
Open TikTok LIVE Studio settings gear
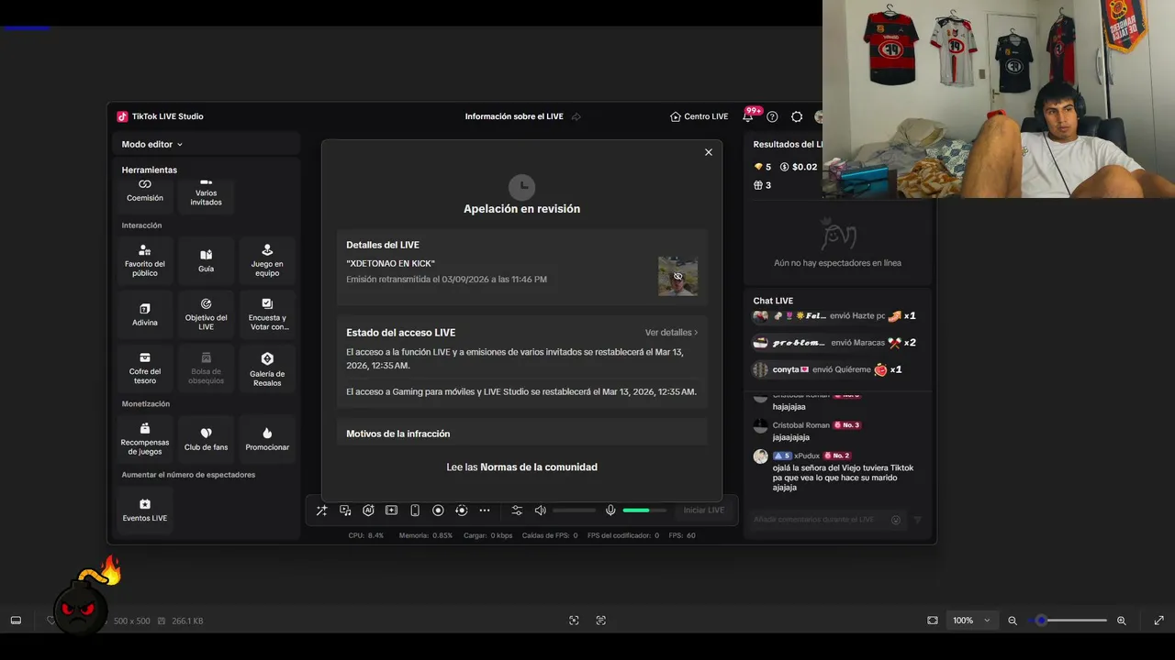(797, 116)
